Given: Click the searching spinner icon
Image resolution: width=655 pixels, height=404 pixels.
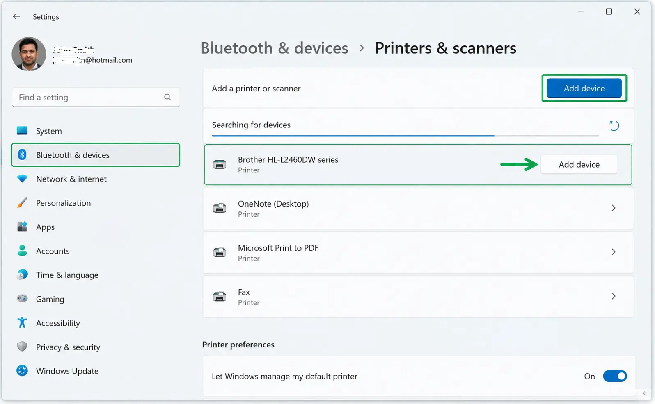Looking at the screenshot, I should coord(614,125).
